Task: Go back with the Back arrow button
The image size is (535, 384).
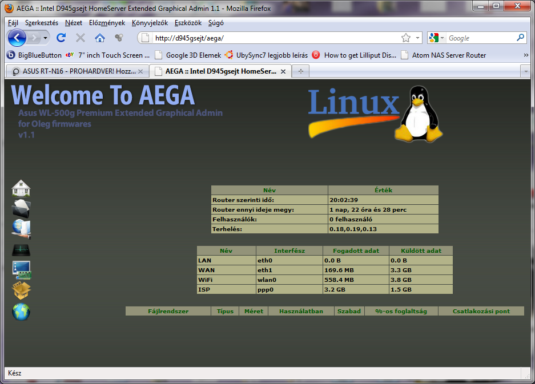Action: 17,38
